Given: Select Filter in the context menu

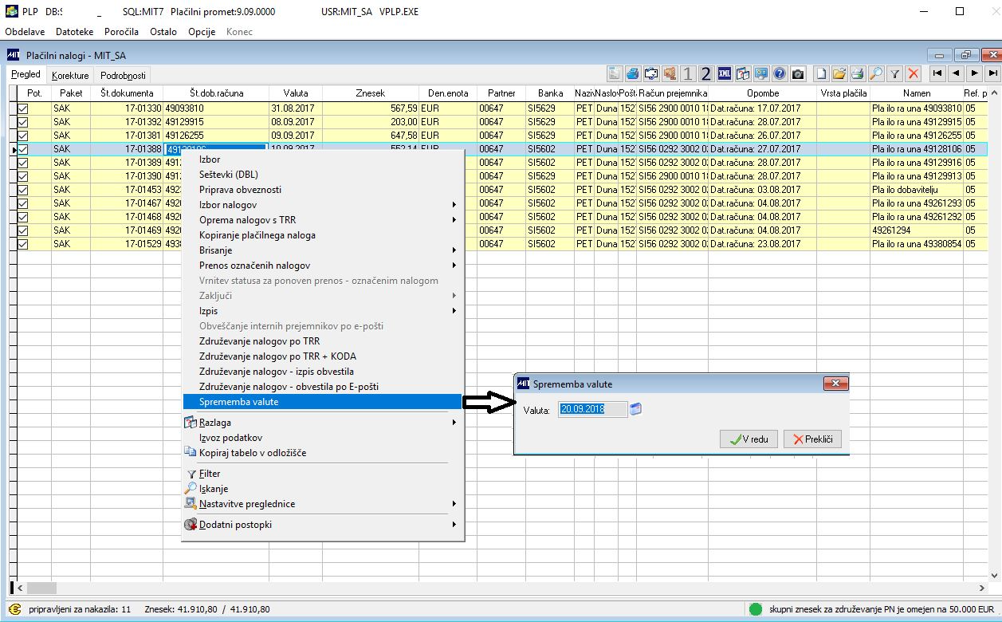Looking at the screenshot, I should coord(322,474).
